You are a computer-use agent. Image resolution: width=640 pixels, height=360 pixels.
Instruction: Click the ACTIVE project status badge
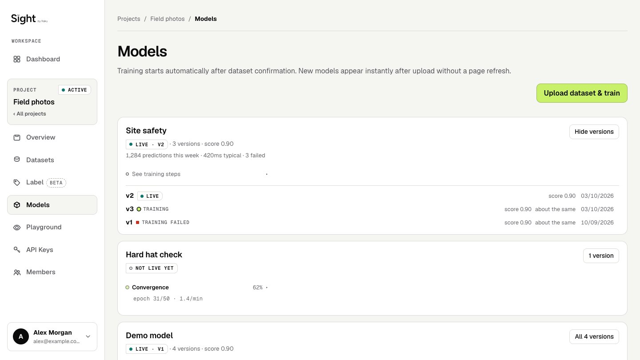75,90
